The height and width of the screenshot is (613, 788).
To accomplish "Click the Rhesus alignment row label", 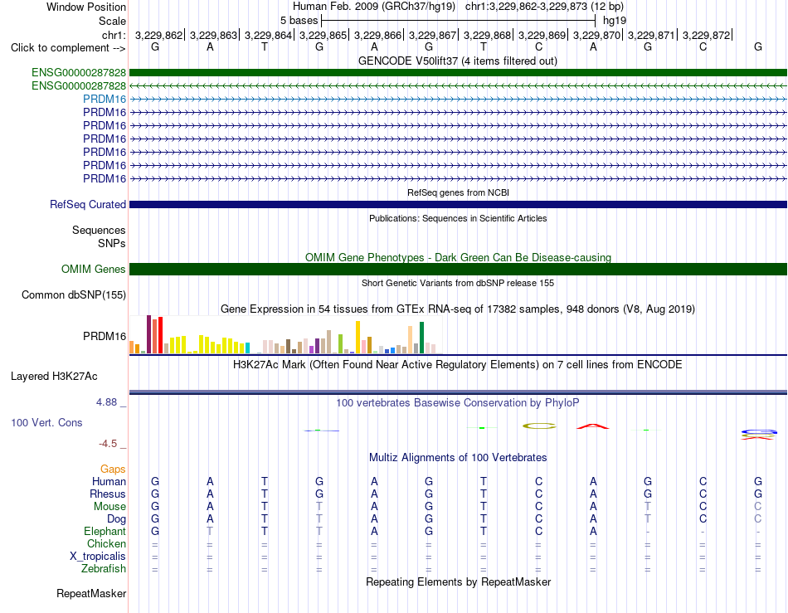I will pos(108,494).
